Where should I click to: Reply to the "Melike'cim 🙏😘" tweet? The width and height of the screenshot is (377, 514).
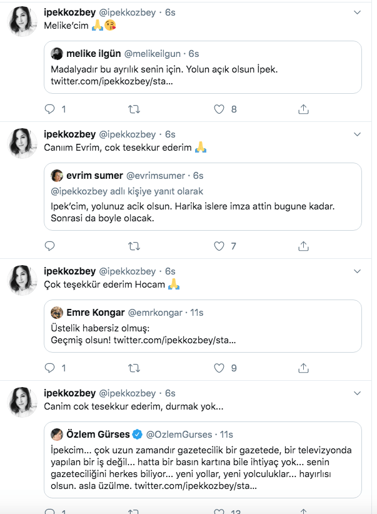pyautogui.click(x=50, y=109)
